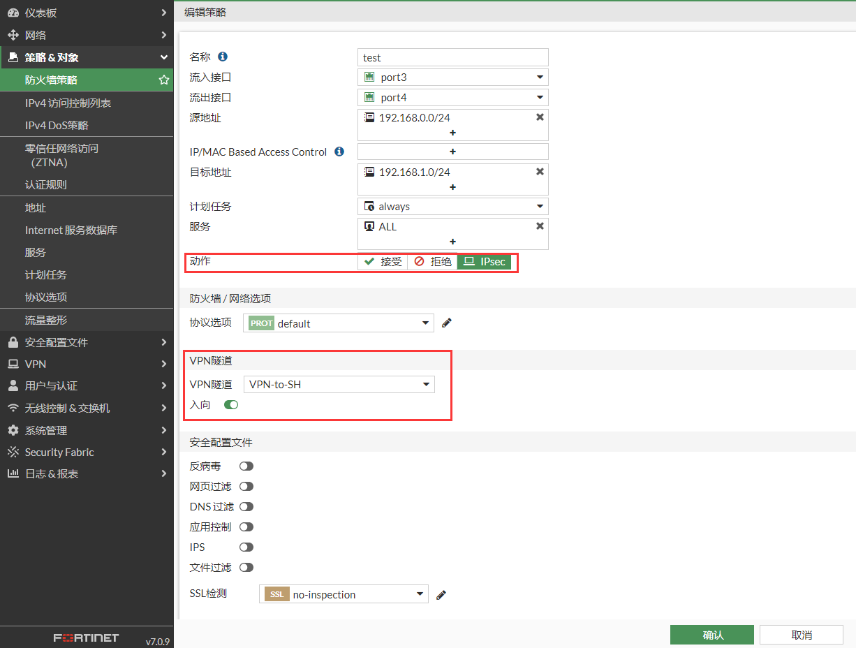Open IPv4 访问控制列表 in the sidebar

68,103
